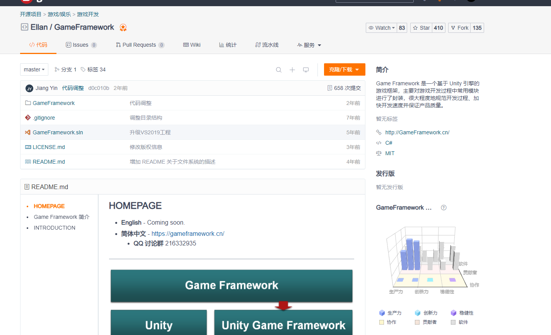
Task: Open commit hash d0c010b
Action: (x=99, y=88)
